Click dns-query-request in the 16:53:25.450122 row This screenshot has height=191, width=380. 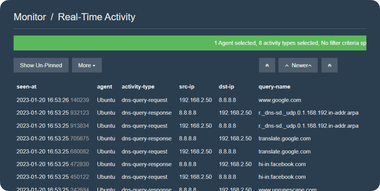click(x=145, y=177)
